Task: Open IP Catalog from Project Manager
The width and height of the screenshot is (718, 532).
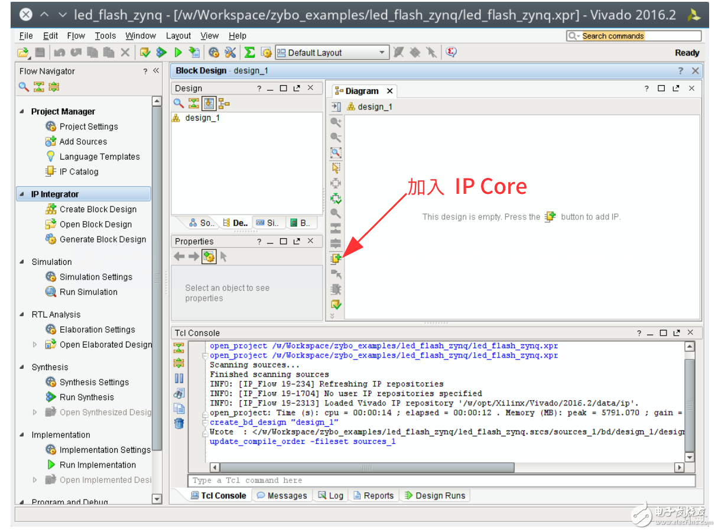Action: [79, 171]
